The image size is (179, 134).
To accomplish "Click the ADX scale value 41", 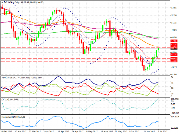I will (x=172, y=83).
